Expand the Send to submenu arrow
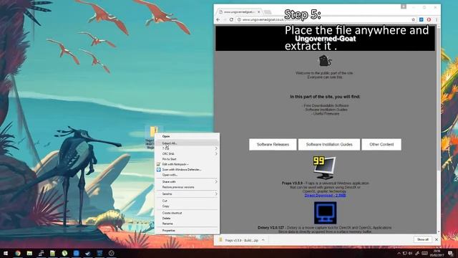Screen dimensions: 458x258 216,194
